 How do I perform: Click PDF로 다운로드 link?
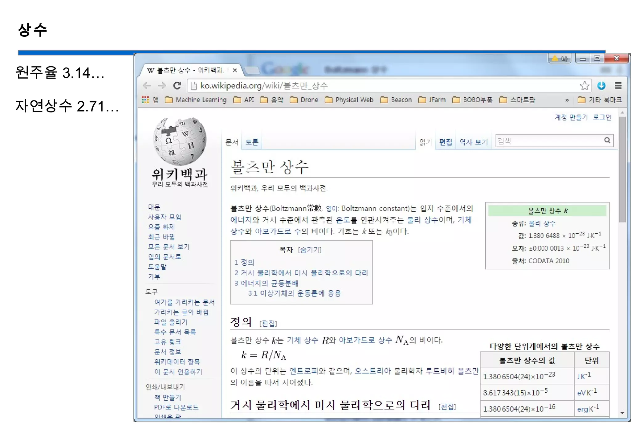pyautogui.click(x=176, y=407)
